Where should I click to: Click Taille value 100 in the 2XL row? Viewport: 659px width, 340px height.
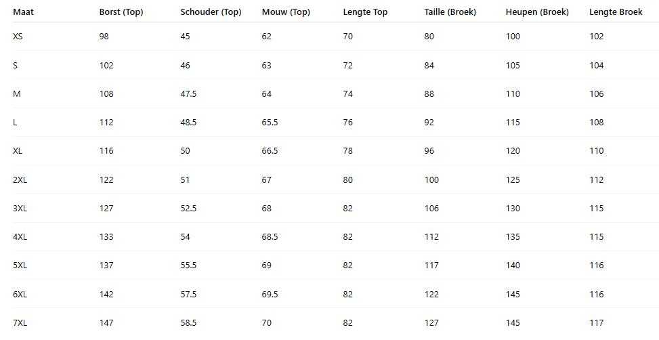(x=431, y=180)
